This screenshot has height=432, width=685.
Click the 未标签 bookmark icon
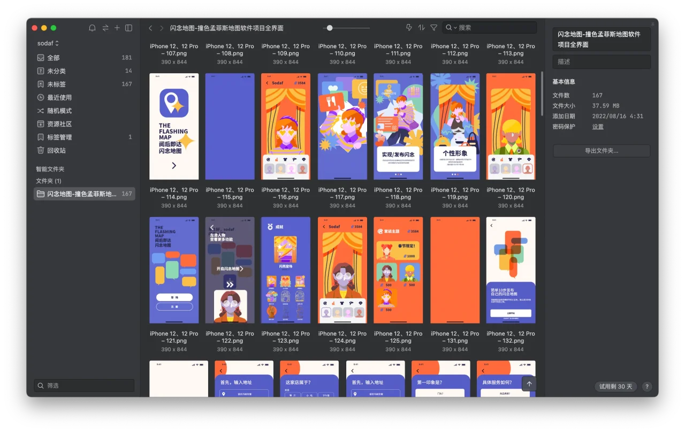pyautogui.click(x=41, y=84)
